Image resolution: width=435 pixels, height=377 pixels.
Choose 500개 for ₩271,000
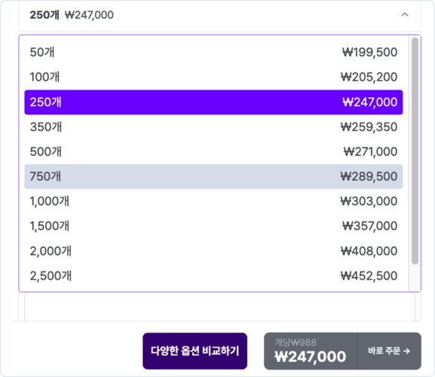click(x=213, y=152)
